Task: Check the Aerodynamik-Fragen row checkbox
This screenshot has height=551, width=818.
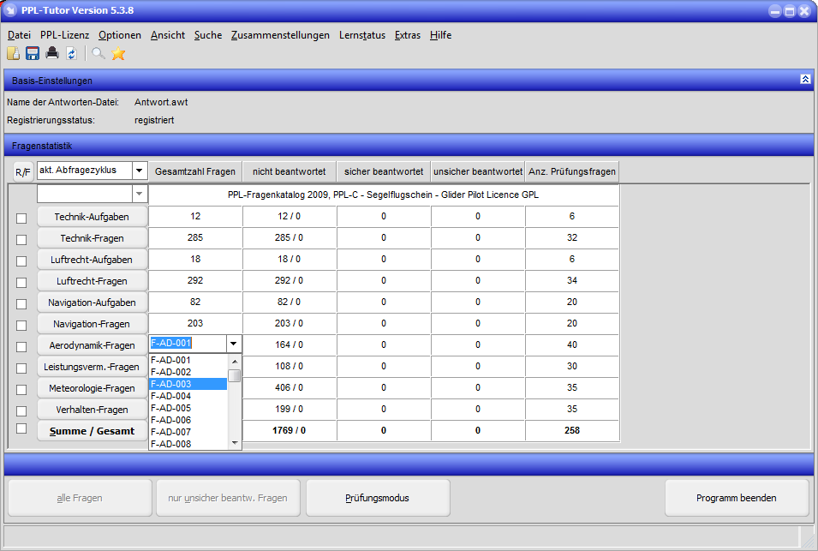Action: (21, 346)
